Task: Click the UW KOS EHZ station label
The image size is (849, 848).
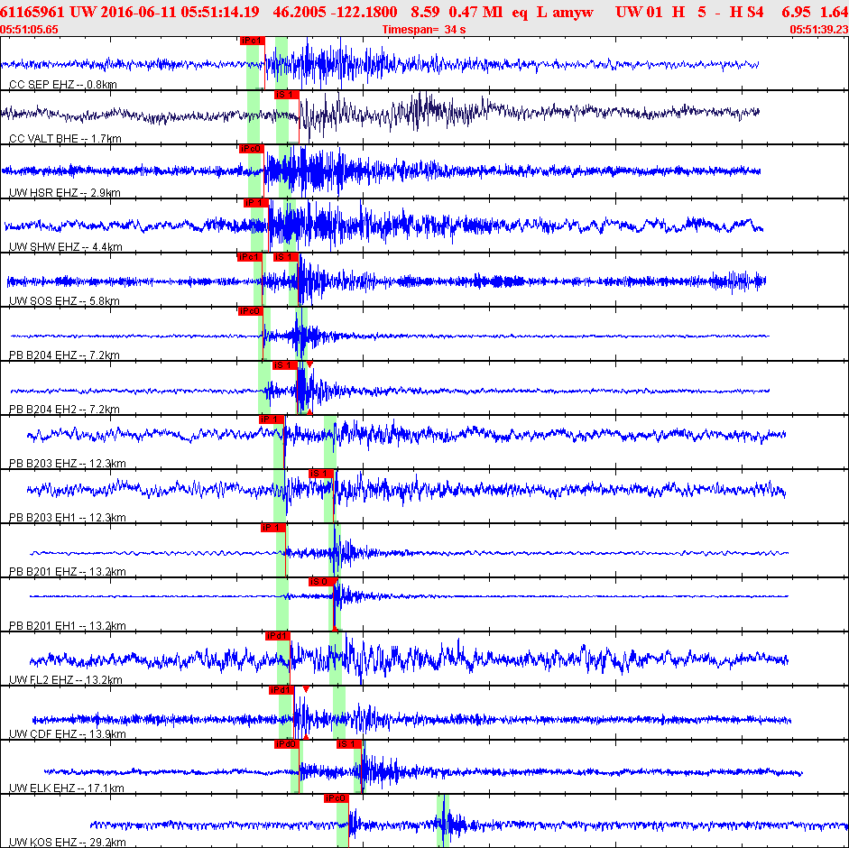Action: coord(68,842)
